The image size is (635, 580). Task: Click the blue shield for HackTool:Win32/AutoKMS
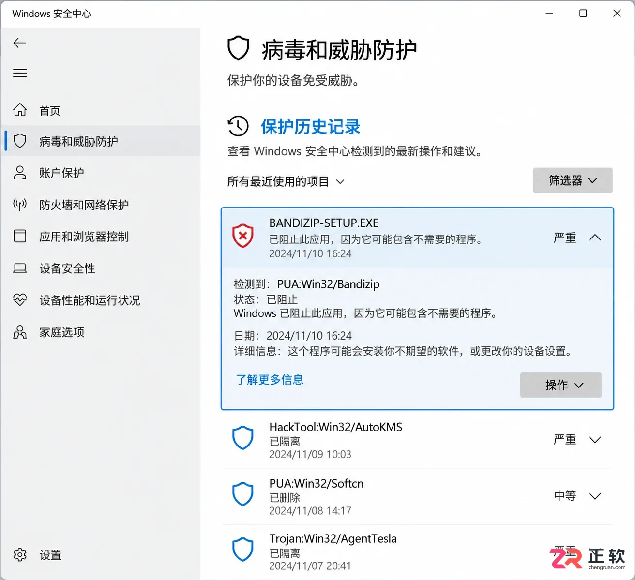243,438
